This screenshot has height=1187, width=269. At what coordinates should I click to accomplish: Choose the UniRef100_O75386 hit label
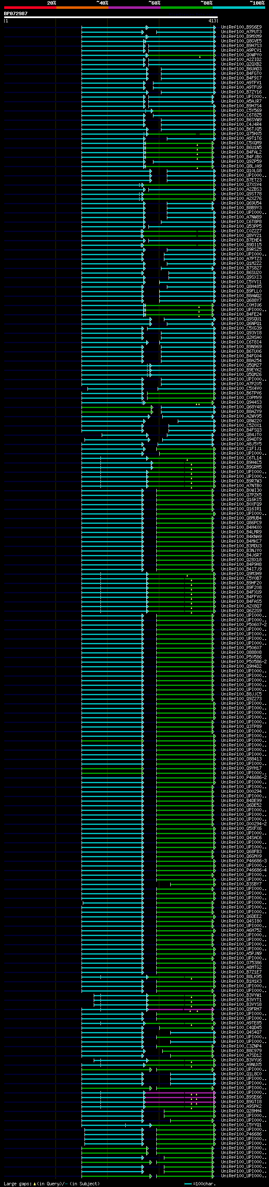tap(241, 963)
